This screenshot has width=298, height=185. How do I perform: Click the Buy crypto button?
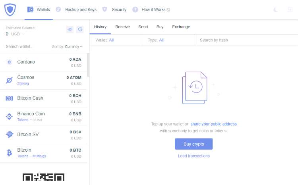point(194,144)
